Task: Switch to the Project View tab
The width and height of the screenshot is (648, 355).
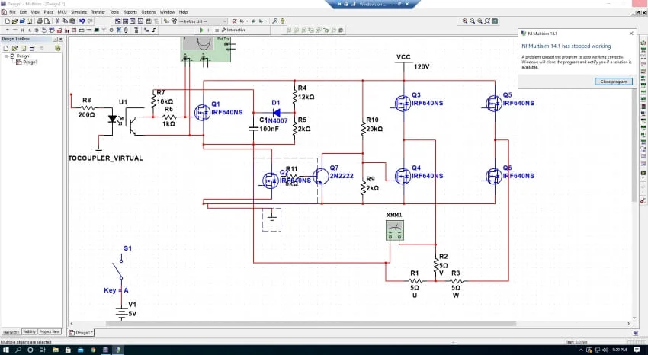Action: tap(49, 332)
